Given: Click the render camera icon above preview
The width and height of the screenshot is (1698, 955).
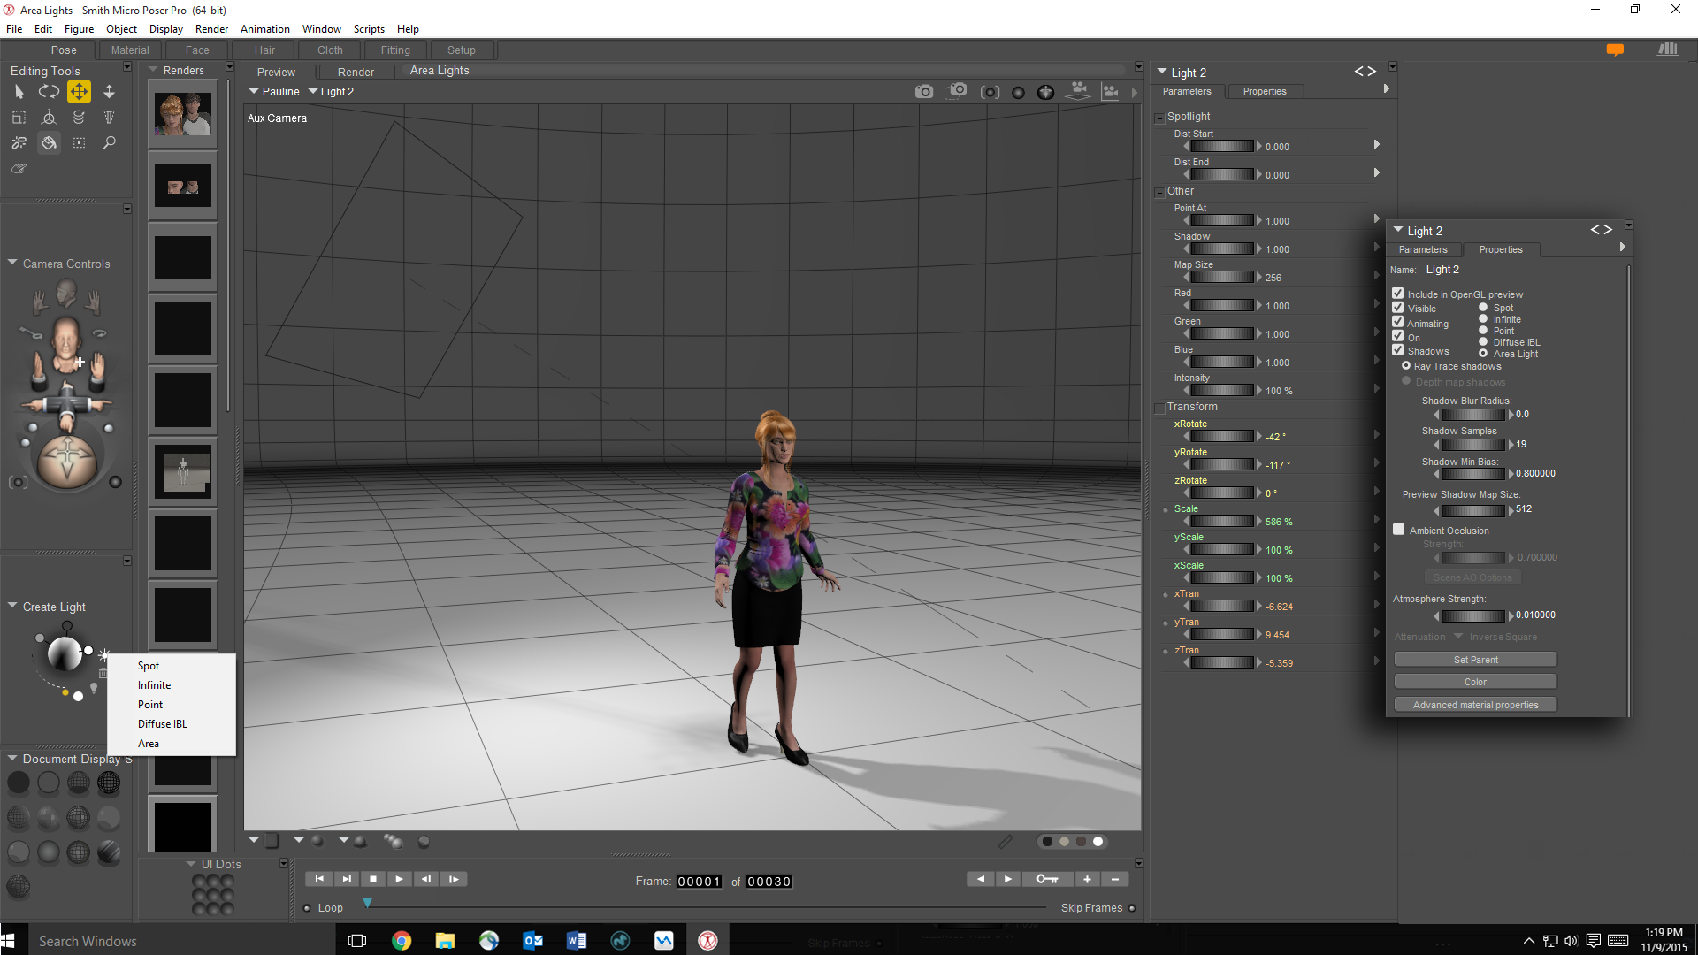Looking at the screenshot, I should point(923,92).
